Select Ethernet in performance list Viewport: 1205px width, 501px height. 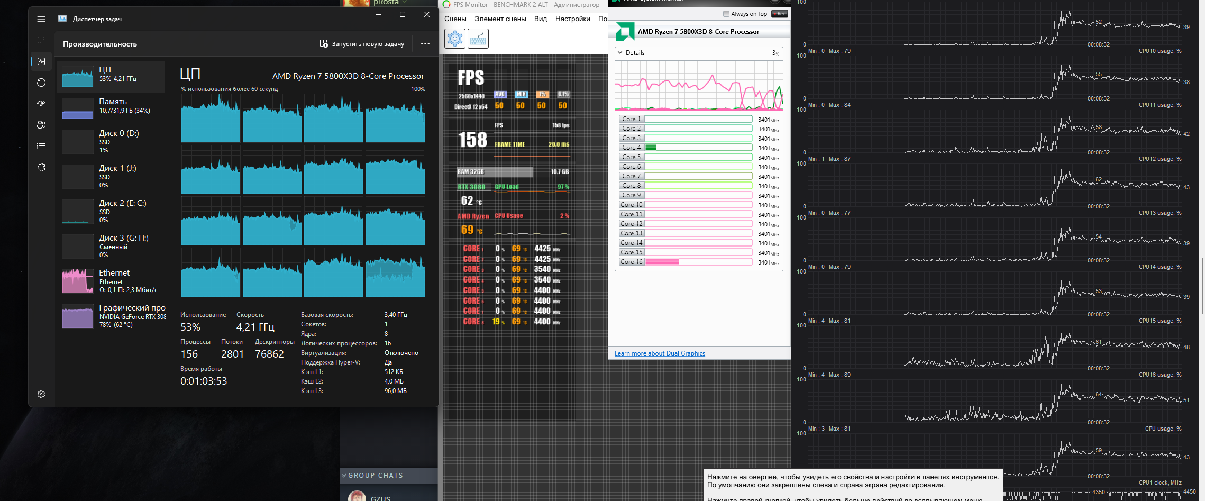(111, 281)
